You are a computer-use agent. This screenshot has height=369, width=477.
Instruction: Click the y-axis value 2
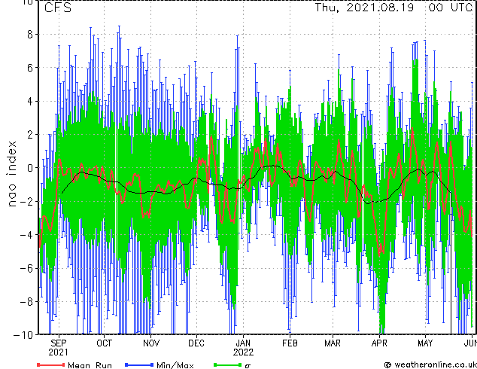[30, 134]
